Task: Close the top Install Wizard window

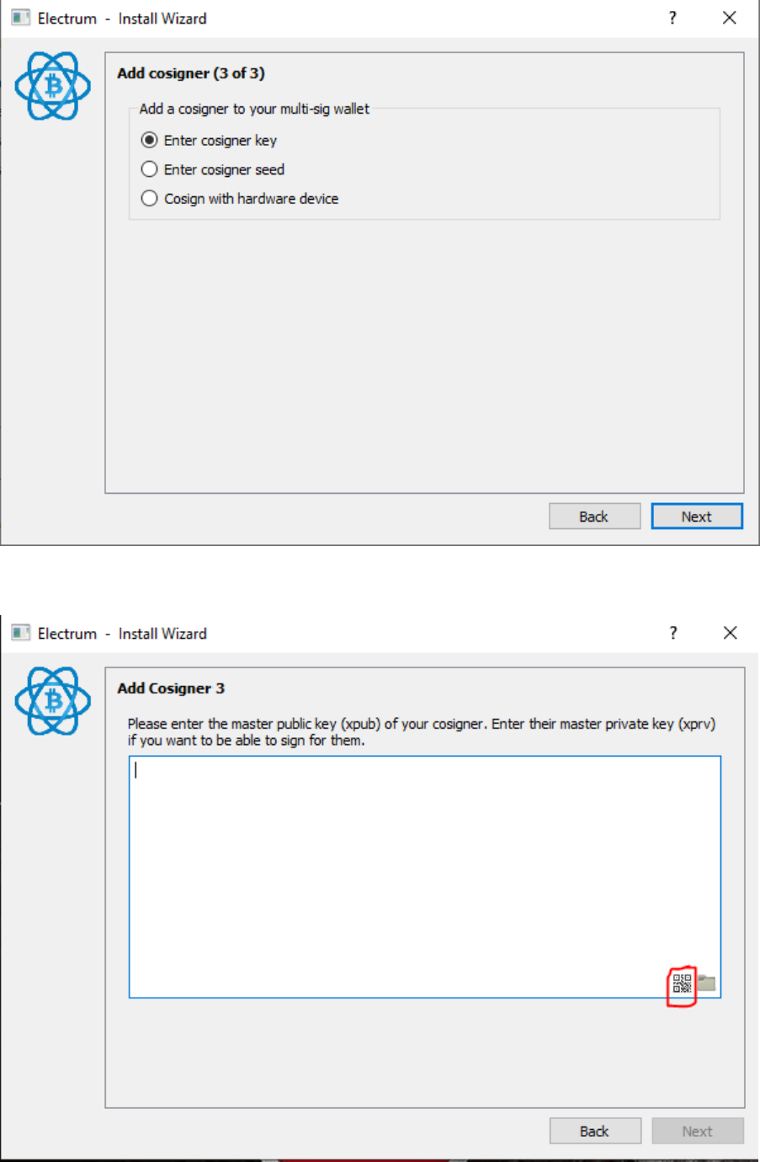Action: pos(730,18)
